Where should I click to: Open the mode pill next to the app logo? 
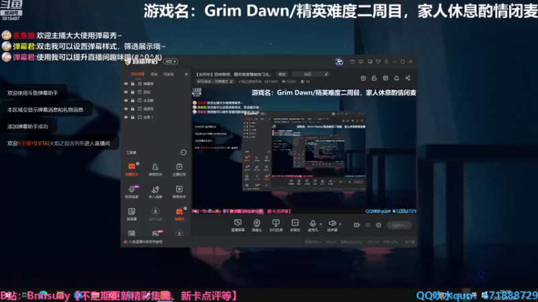pos(171,61)
